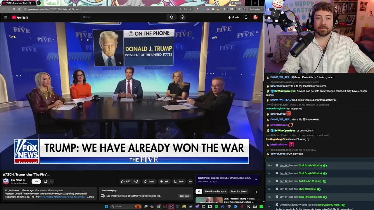Screen dimensions: 374x210
Task: Click elmowithaglock username on 'not interested' message
Action: click(x=276, y=109)
